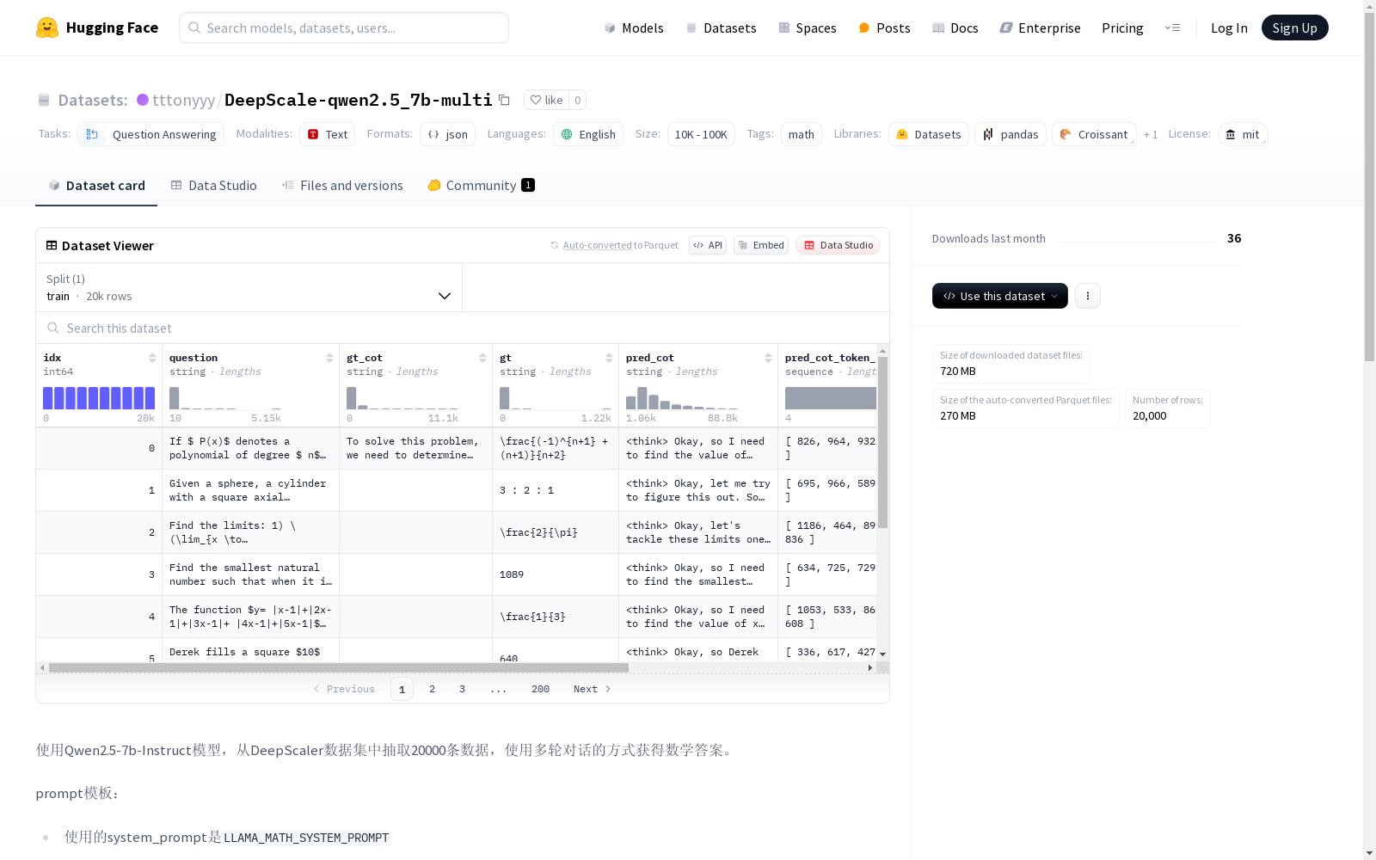
Task: Open row 0 question cell
Action: tap(250, 448)
